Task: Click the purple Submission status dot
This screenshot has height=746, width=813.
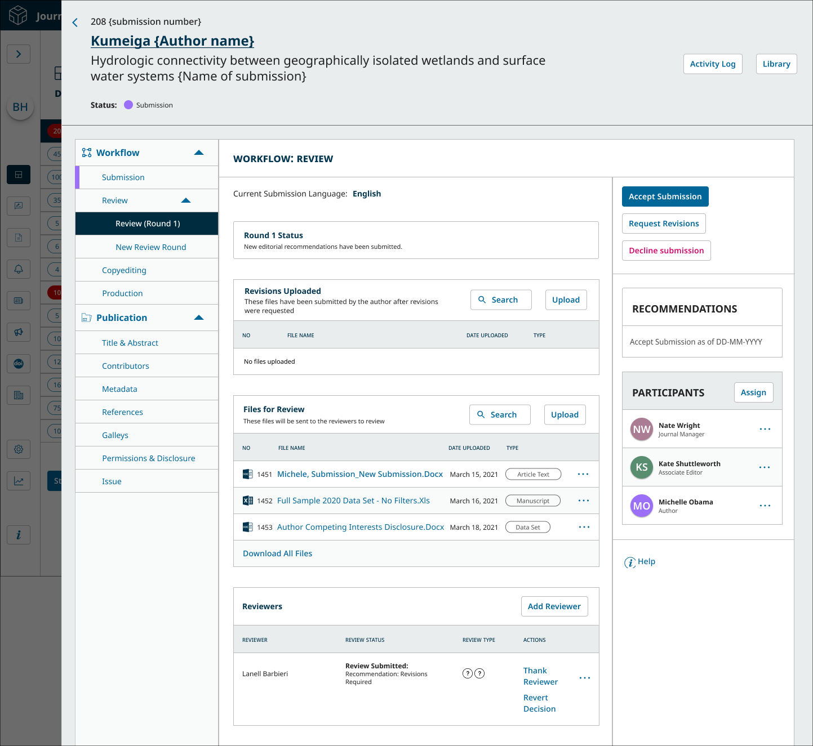Action: 128,105
